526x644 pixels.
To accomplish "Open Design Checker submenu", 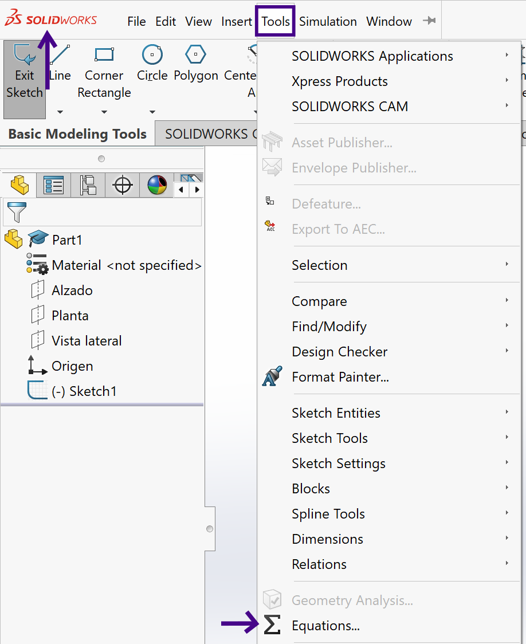I will click(x=389, y=352).
